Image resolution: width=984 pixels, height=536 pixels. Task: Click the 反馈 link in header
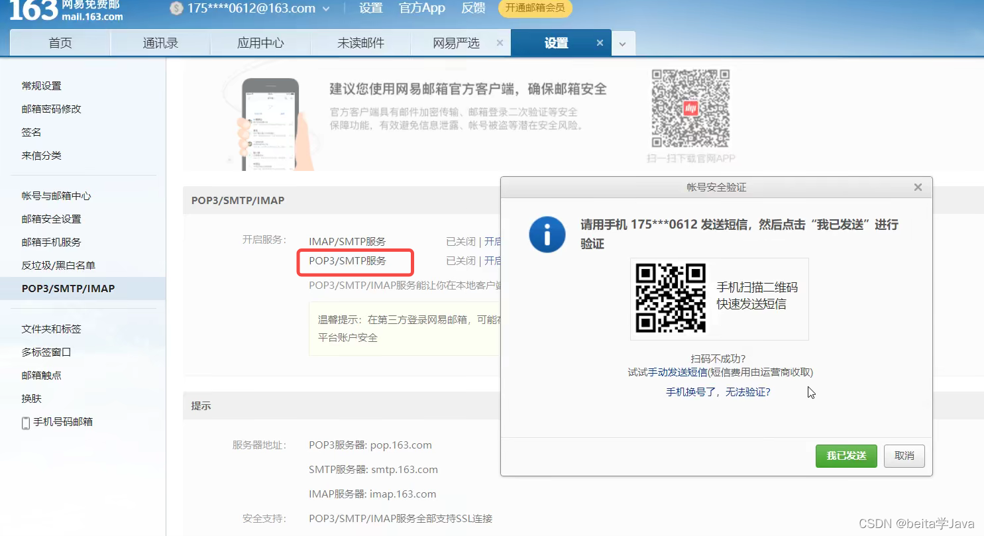473,8
